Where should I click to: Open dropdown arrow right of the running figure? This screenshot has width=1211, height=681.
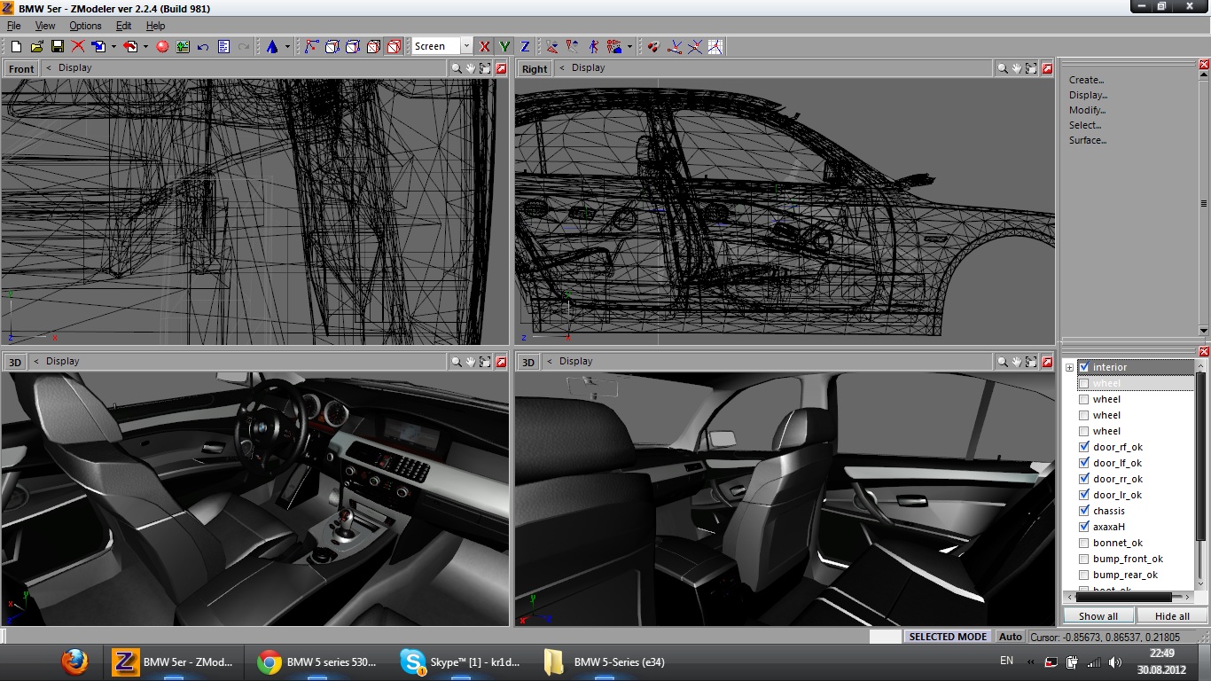(629, 46)
